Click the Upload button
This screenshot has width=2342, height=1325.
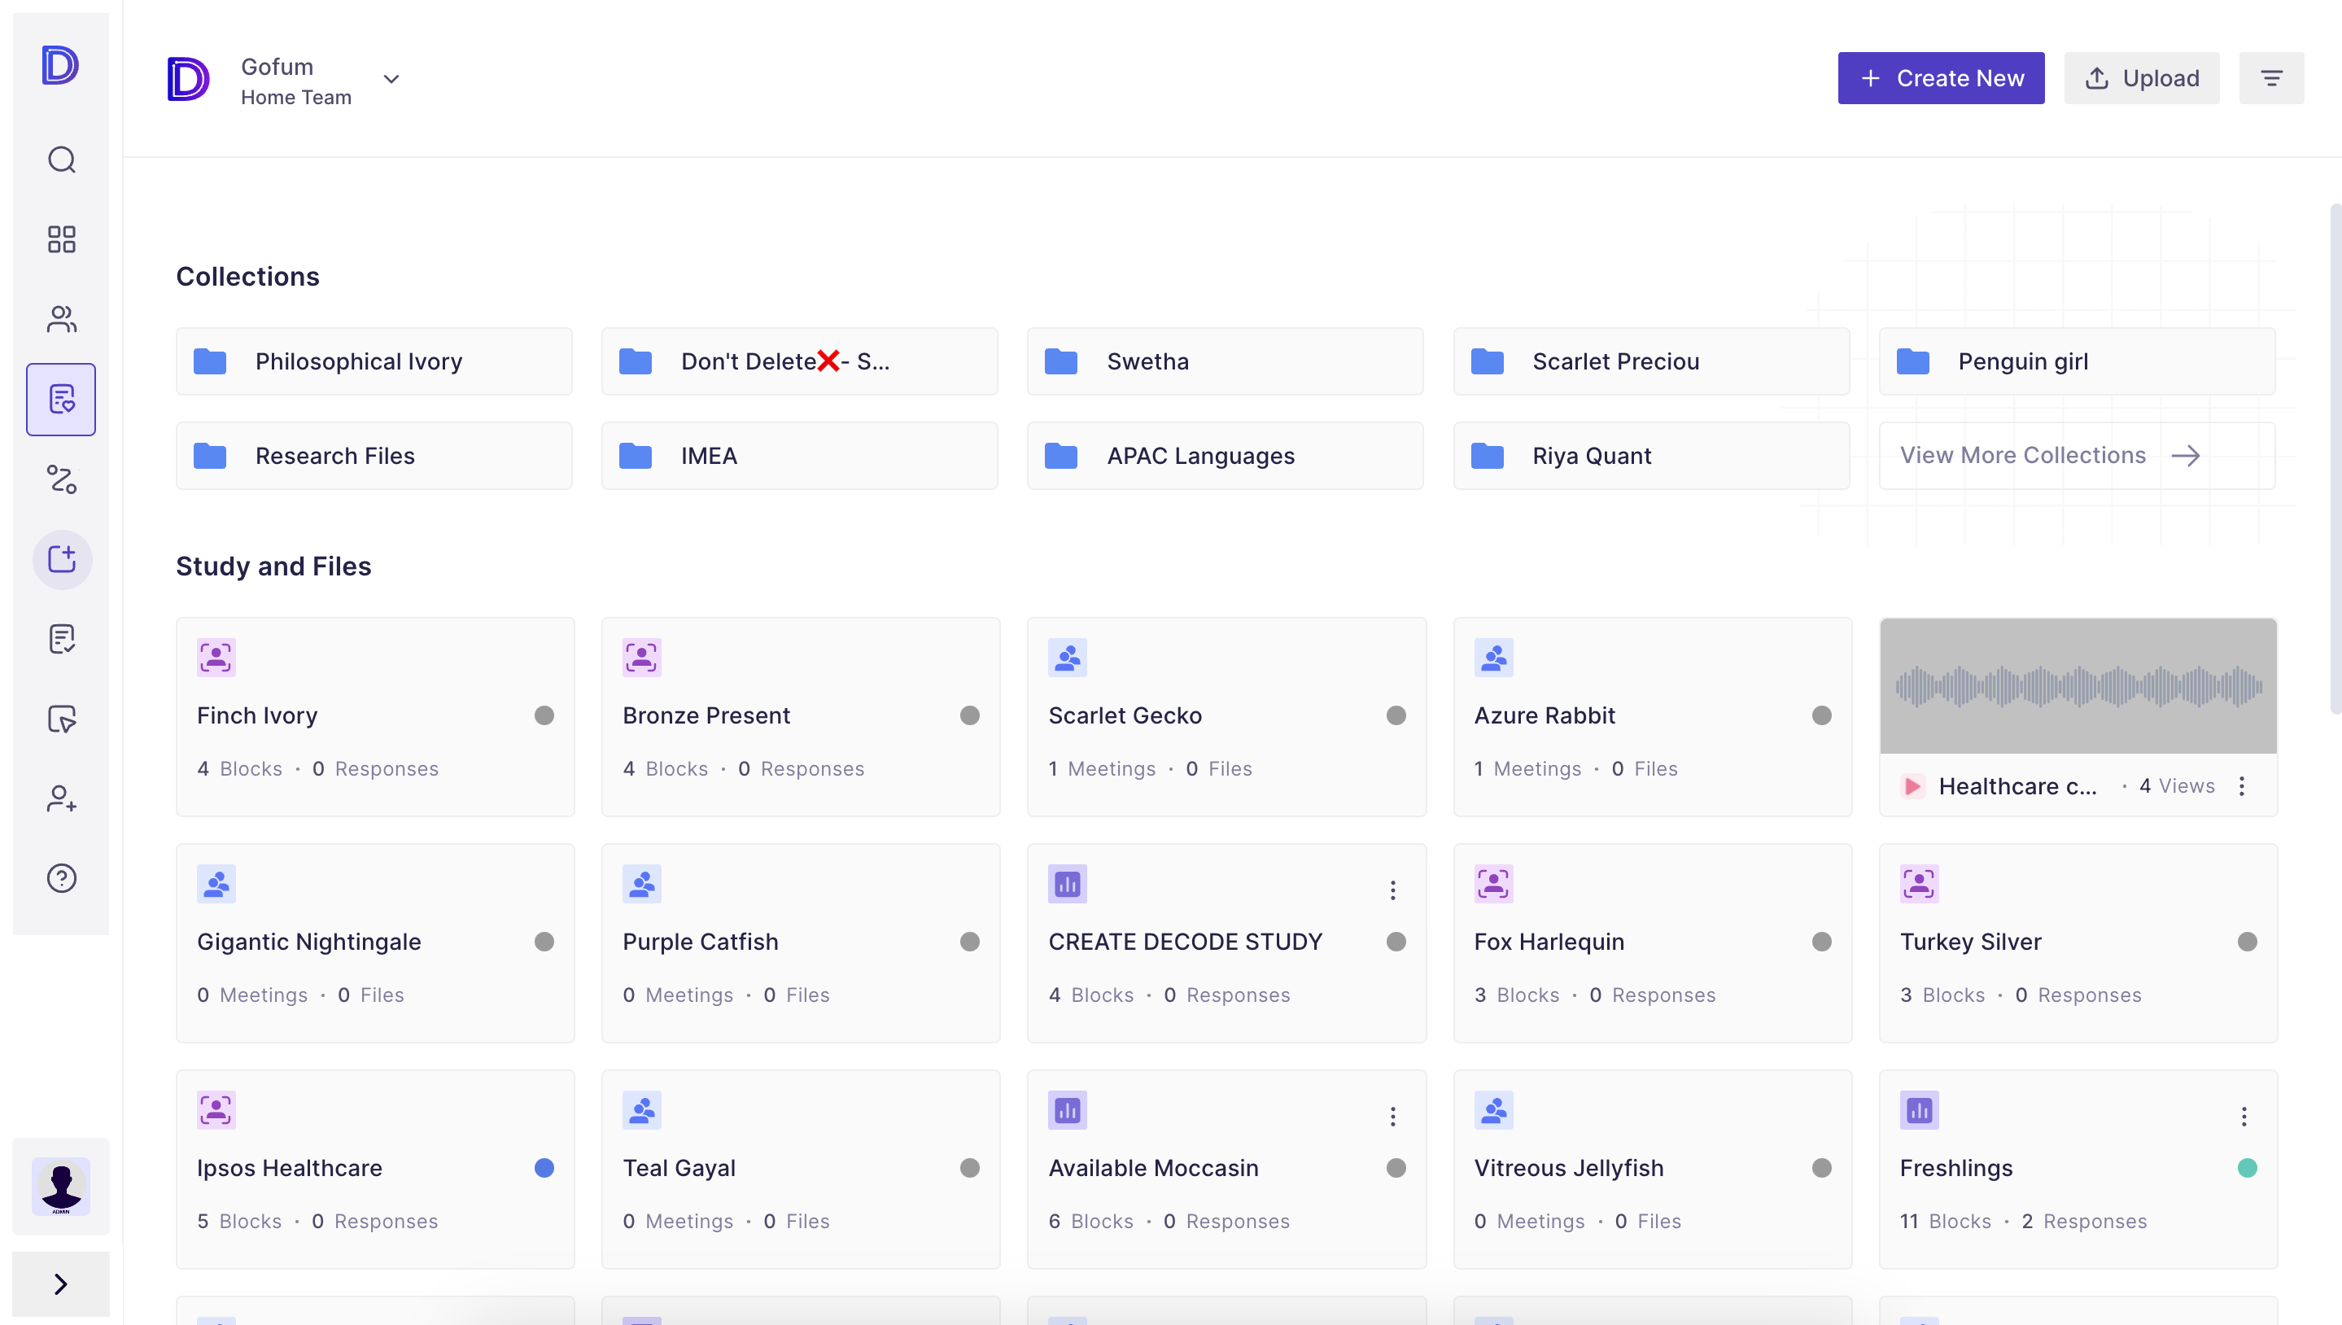pos(2142,78)
